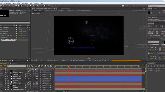Image resolution: width=165 pixels, height=92 pixels.
Task: Open the Workspace Standard dropdown
Action: click(140, 6)
